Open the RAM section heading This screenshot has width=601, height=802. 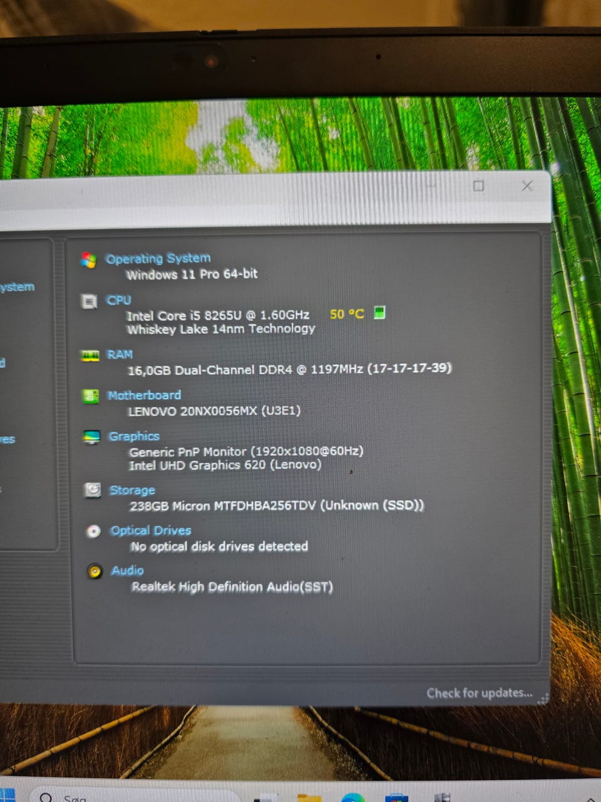tap(120, 354)
